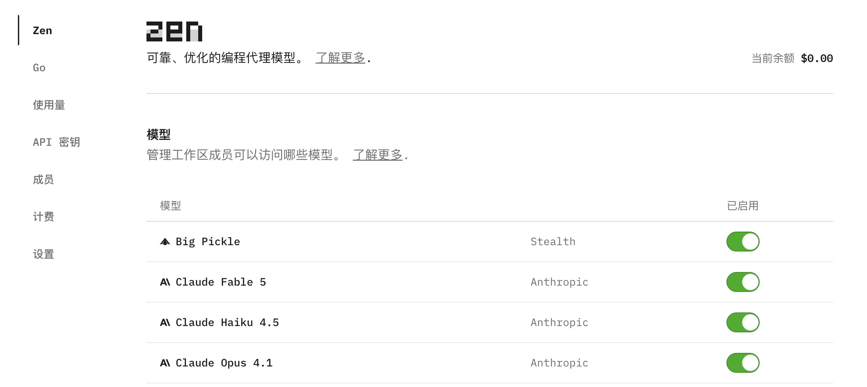This screenshot has width=867, height=387.
Task: Turn off Claude Opus 4.1 toggle
Action: (x=743, y=363)
